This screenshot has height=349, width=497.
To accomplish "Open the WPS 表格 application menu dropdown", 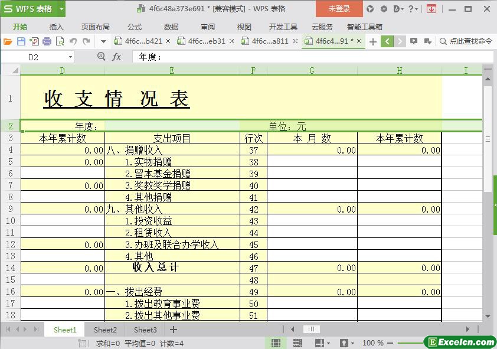I will point(61,9).
